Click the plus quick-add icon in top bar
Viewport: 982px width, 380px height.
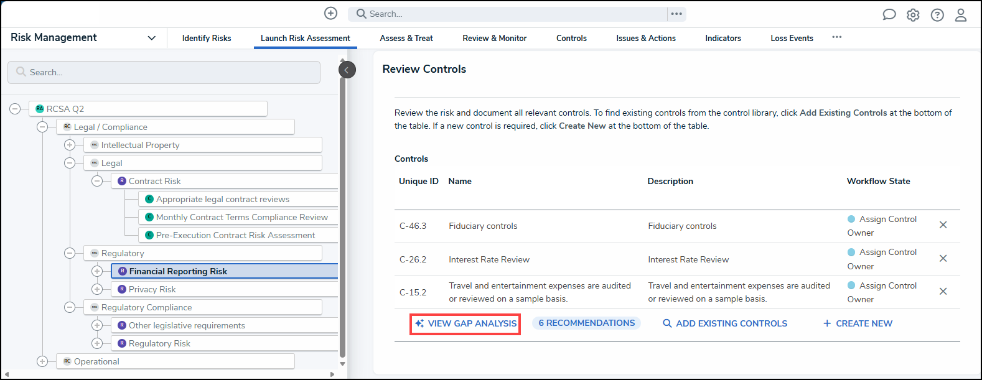[331, 13]
